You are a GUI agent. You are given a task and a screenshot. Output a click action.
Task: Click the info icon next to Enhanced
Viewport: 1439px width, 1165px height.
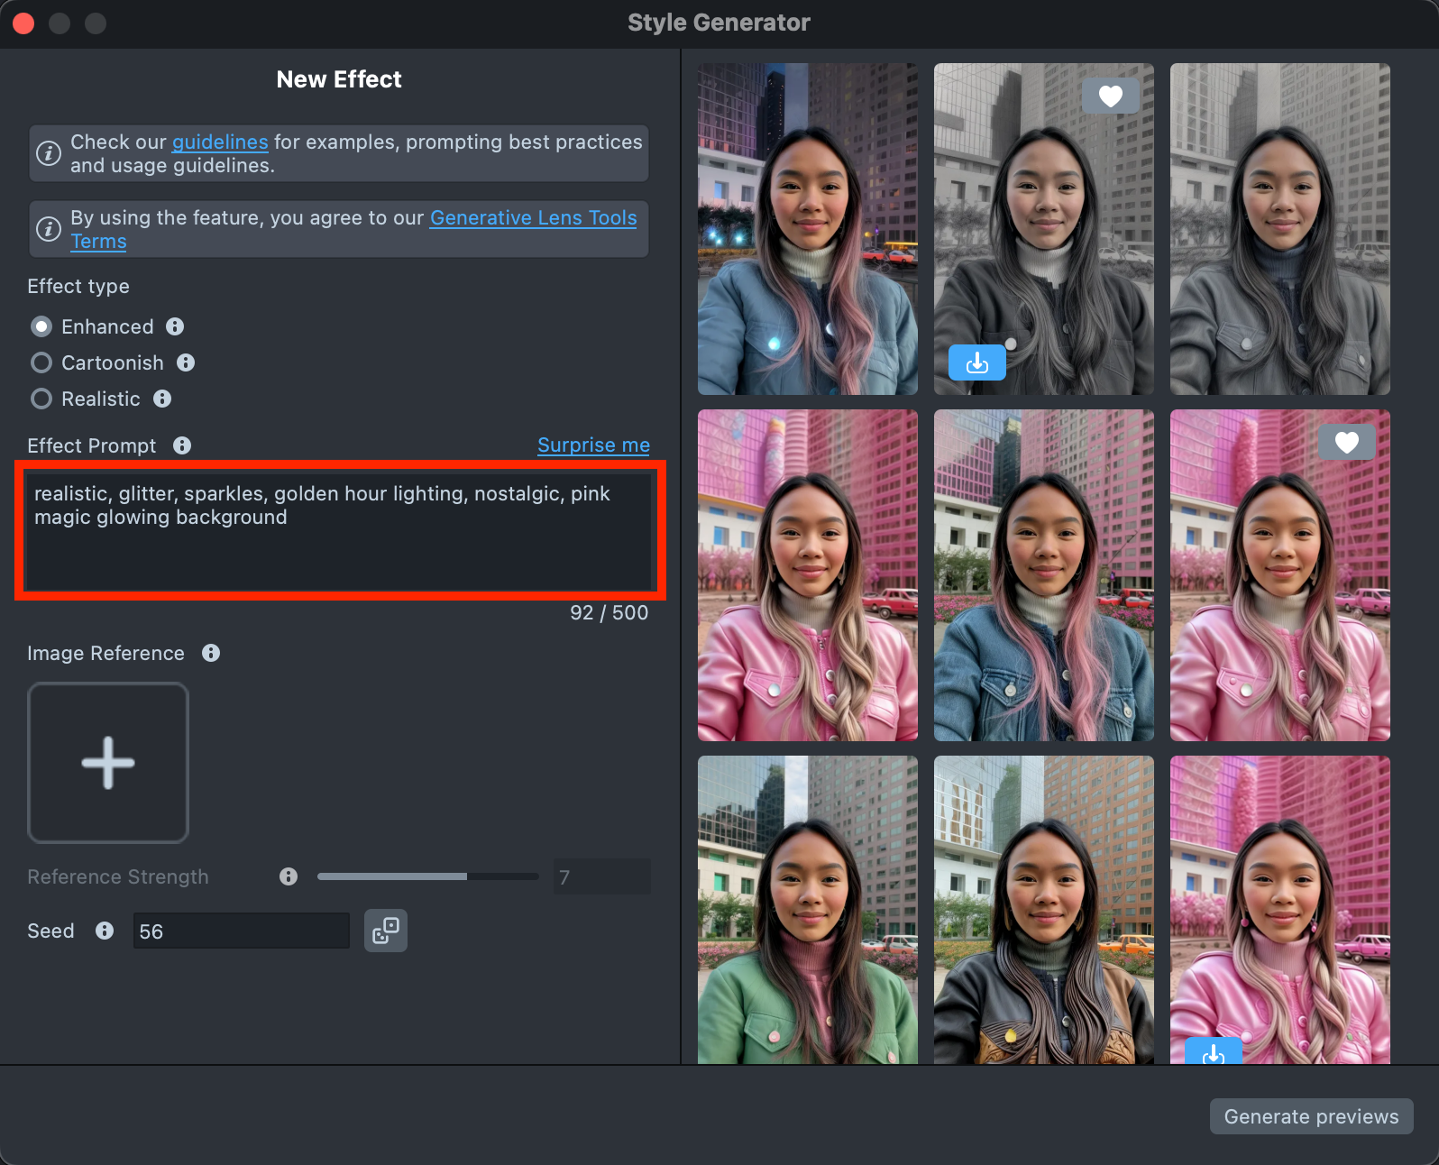175,326
